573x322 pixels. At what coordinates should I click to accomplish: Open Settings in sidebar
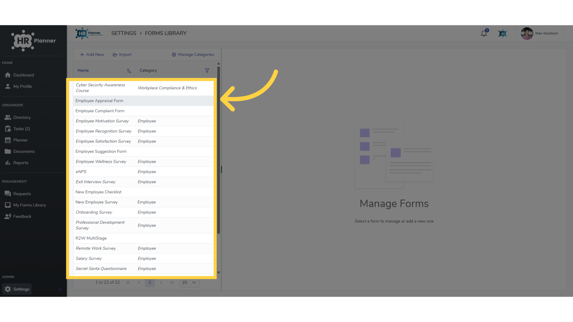[x=17, y=289]
